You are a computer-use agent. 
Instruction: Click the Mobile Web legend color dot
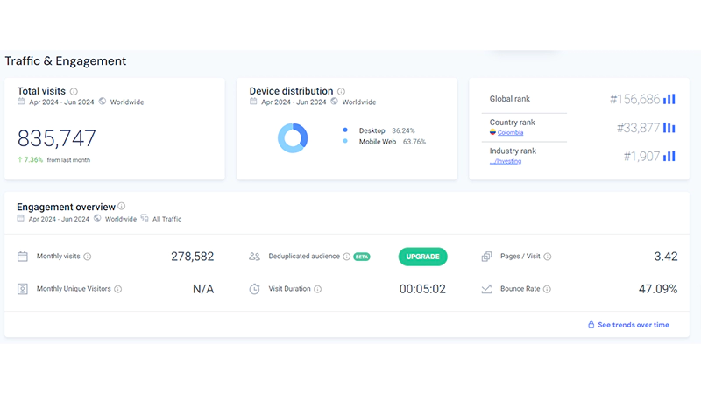pos(345,141)
